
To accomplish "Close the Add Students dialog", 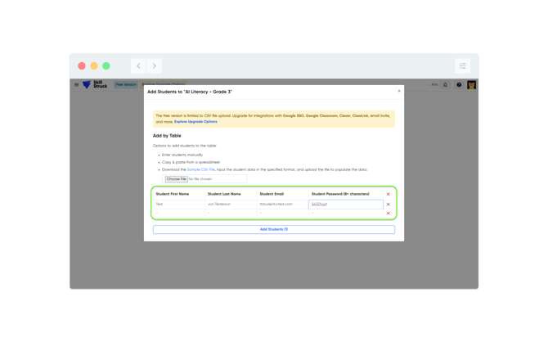I will (399, 91).
